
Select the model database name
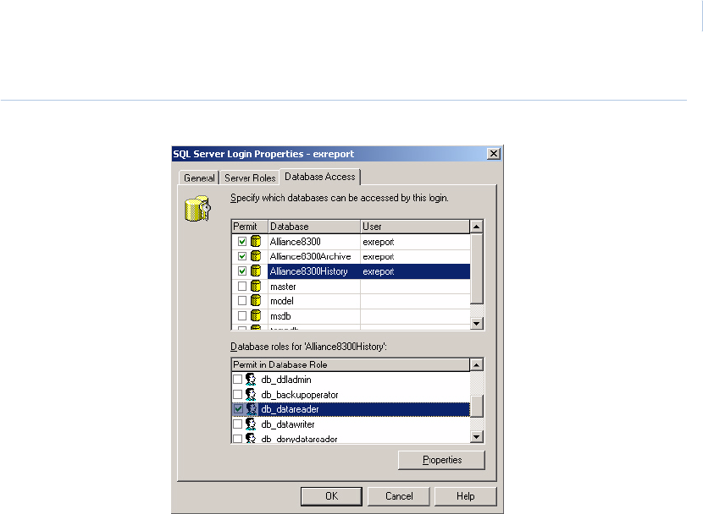[281, 301]
